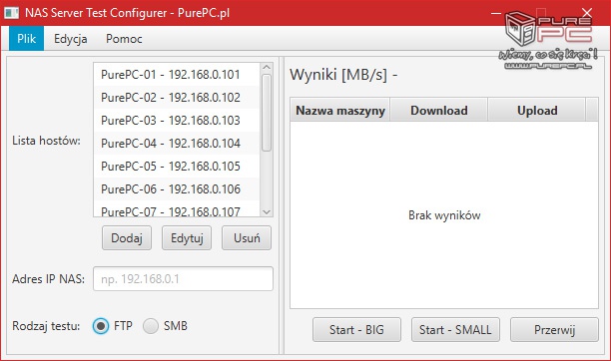Select host PurePC-07 - 192.168.0.107
The image size is (611, 361).
[x=176, y=209]
